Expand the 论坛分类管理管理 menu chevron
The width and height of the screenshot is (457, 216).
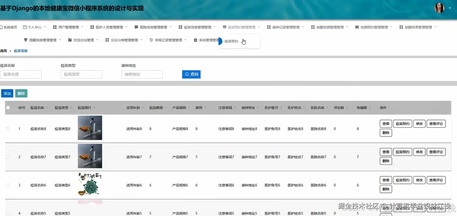142,40
